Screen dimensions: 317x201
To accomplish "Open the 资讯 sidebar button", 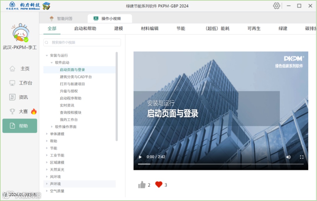I will pos(20,97).
